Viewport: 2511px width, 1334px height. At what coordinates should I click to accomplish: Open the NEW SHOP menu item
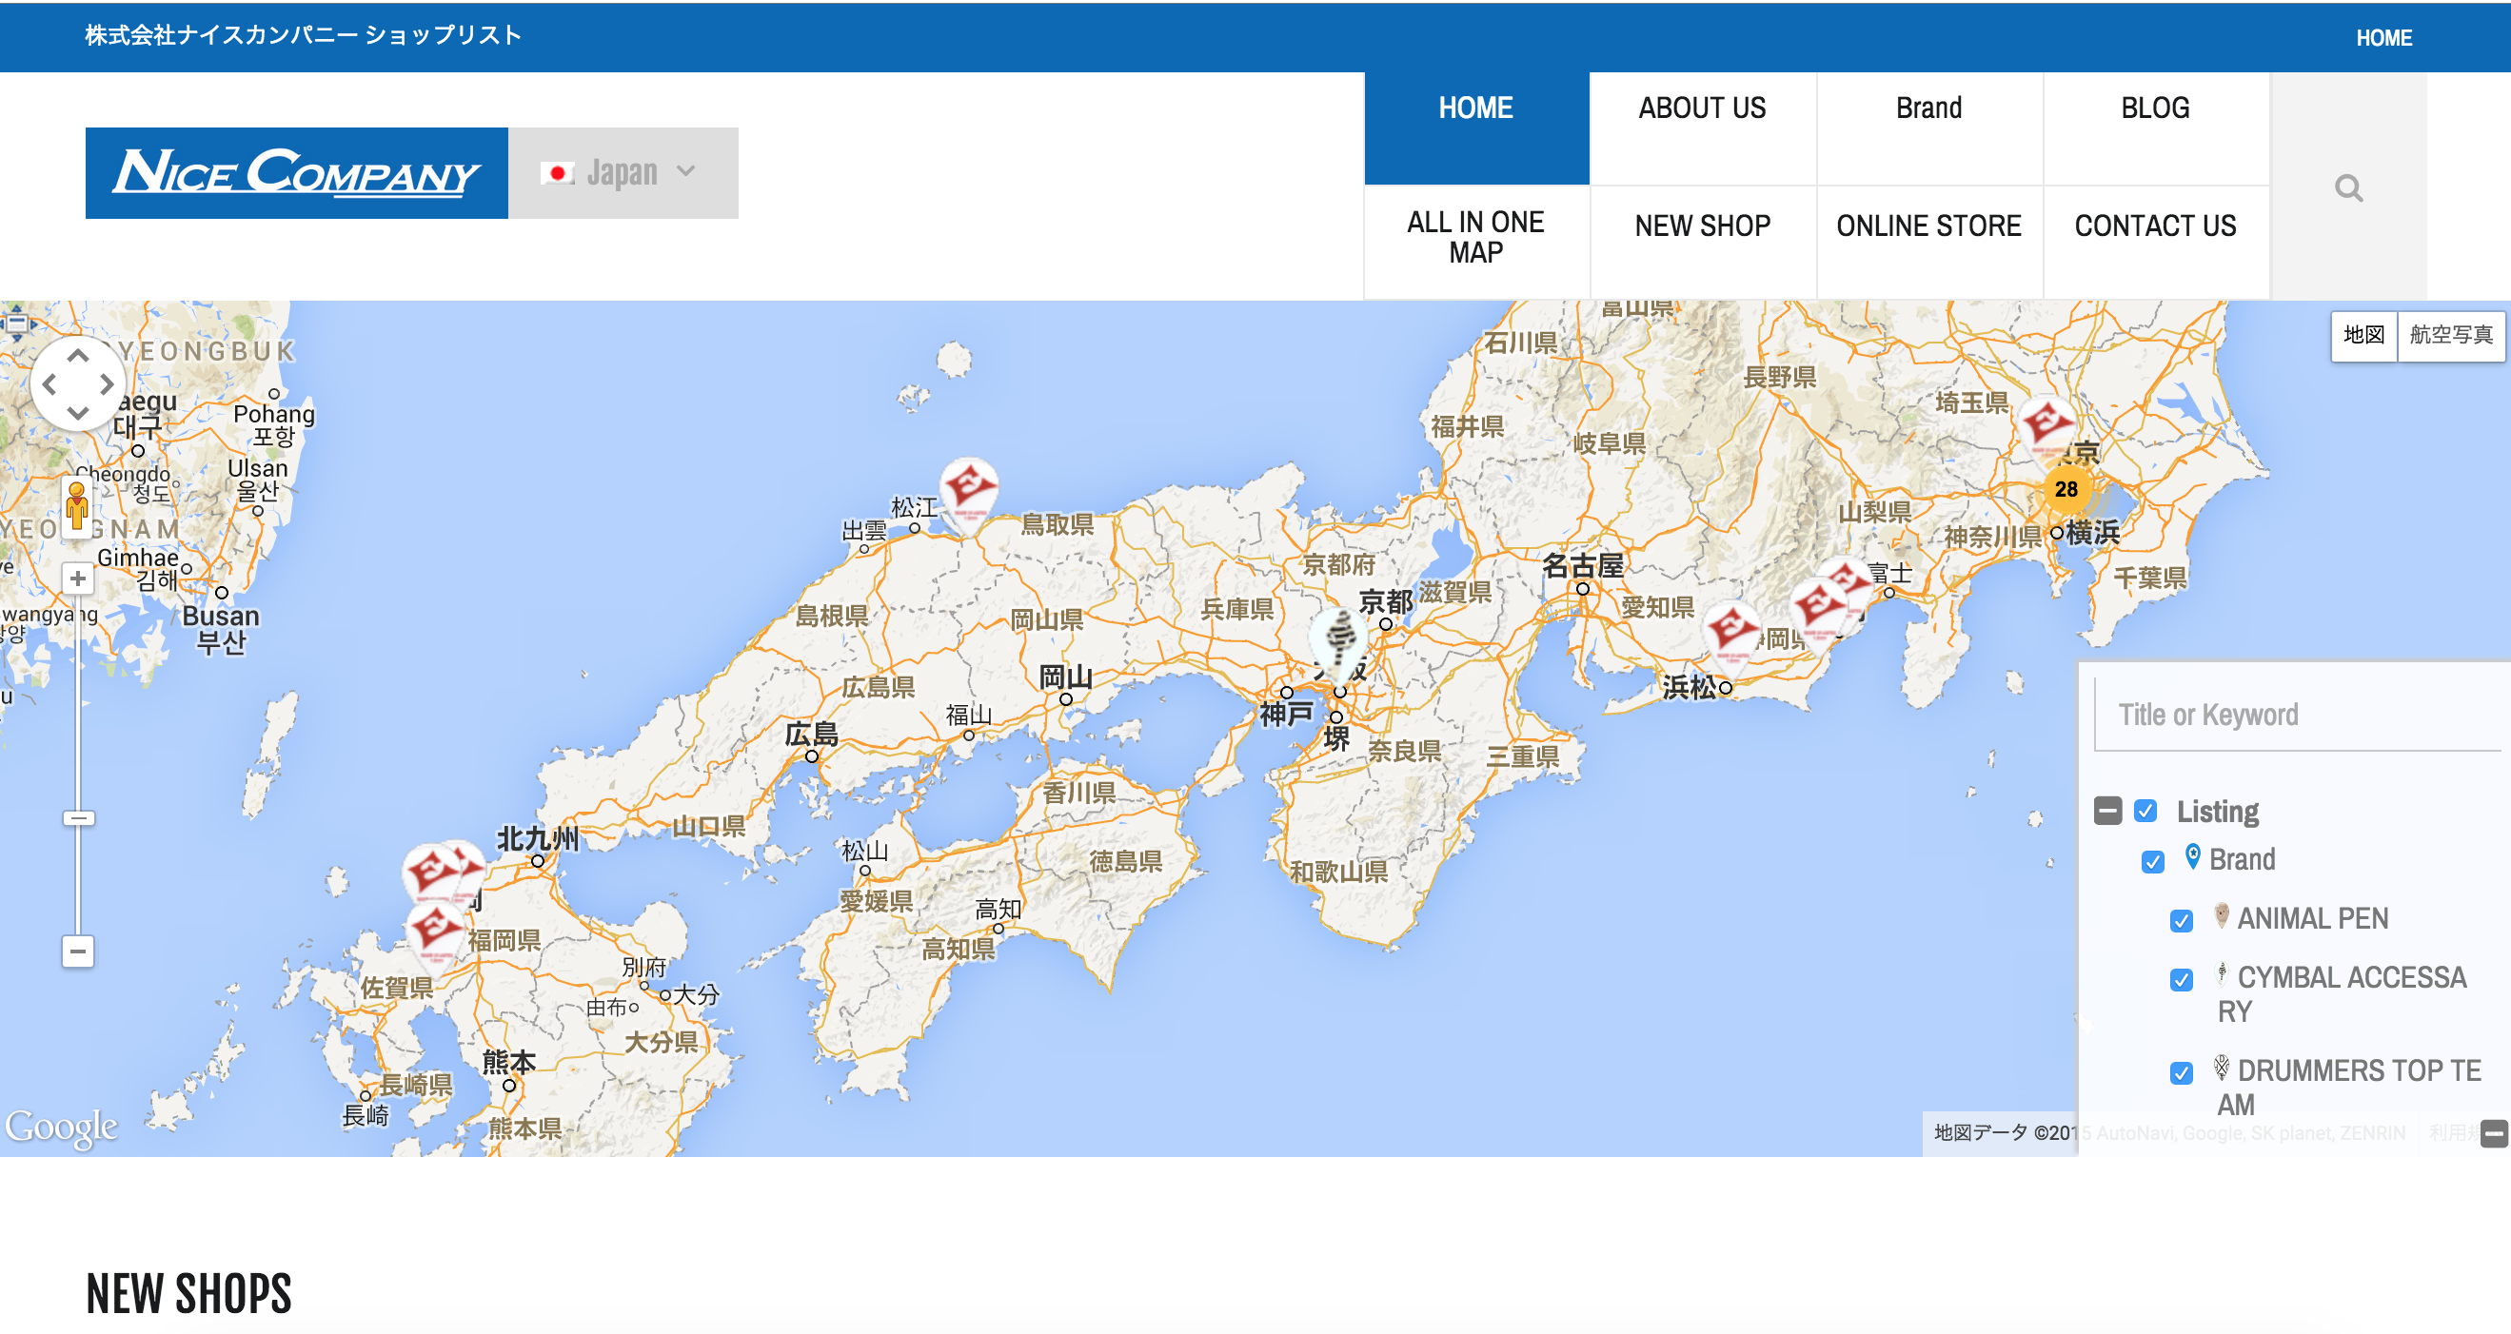1702,242
